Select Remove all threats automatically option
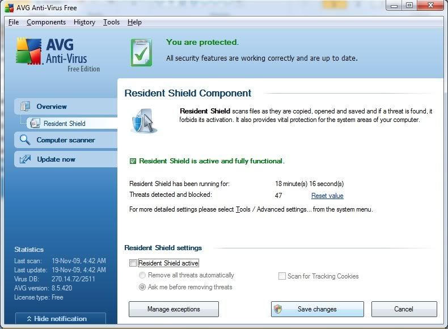The width and height of the screenshot is (448, 329). [142, 275]
